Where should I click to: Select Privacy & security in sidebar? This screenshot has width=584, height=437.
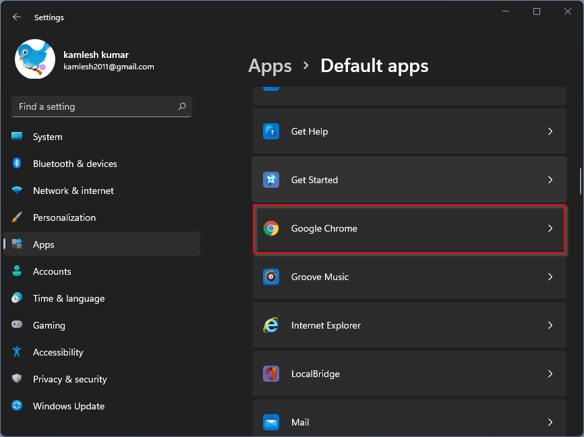[x=69, y=379]
